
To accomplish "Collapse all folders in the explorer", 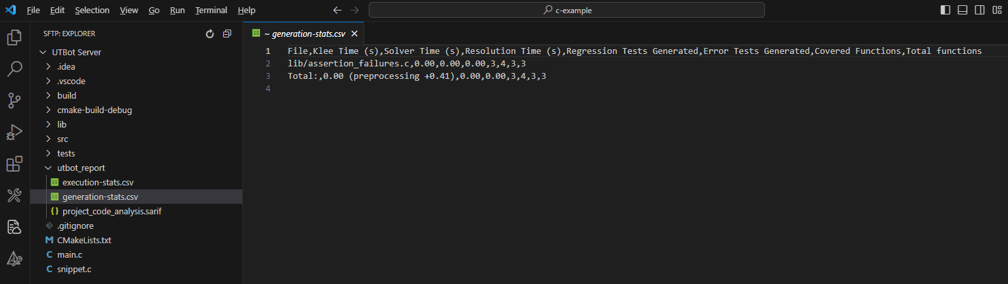I will tap(227, 34).
